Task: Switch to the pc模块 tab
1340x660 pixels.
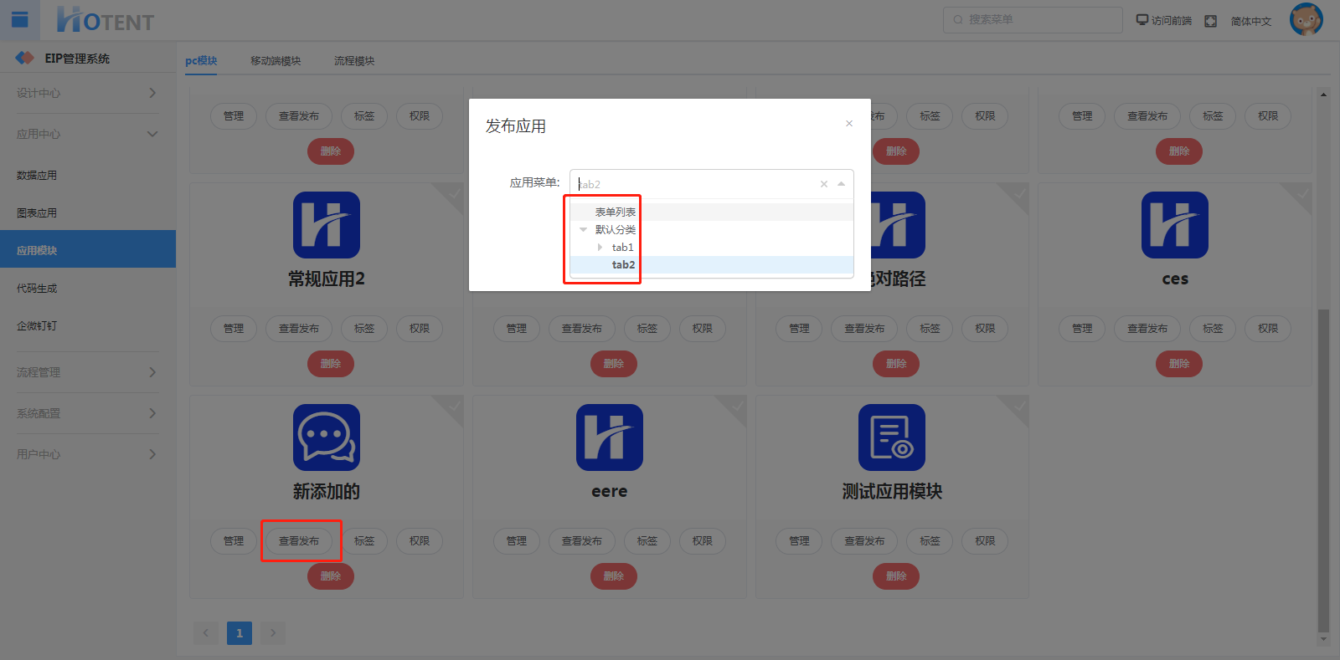Action: click(x=201, y=61)
